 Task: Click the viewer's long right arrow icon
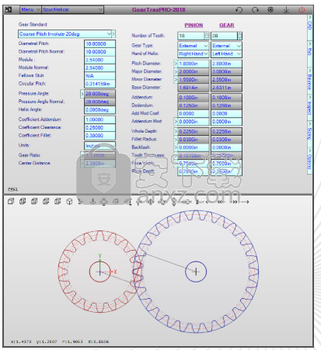[245, 202]
